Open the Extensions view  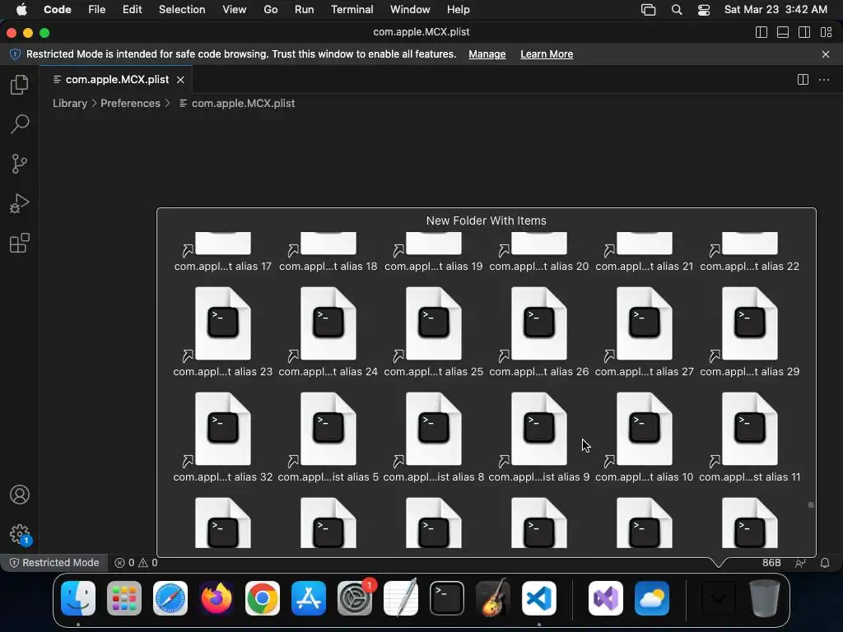coord(20,243)
